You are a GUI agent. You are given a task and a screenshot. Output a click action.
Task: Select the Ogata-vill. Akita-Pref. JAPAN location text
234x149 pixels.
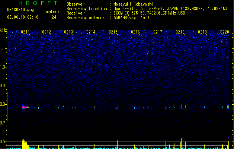[170, 9]
